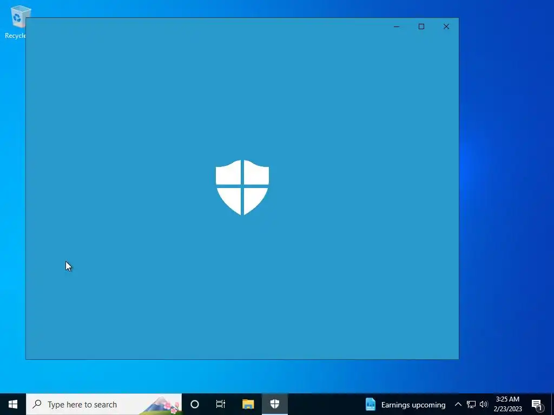
Task: Click the Type here to search box
Action: (x=104, y=404)
